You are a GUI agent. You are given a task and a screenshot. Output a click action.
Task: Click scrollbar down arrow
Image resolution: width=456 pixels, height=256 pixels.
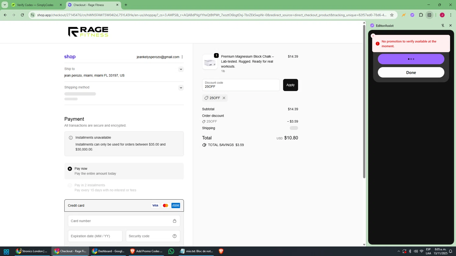[364, 244]
